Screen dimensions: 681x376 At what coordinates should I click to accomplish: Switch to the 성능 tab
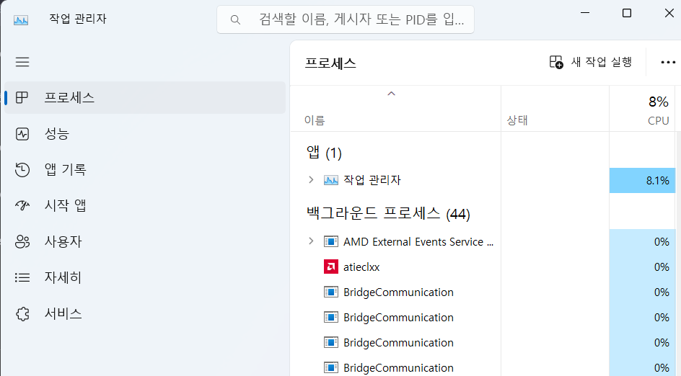tap(144, 133)
